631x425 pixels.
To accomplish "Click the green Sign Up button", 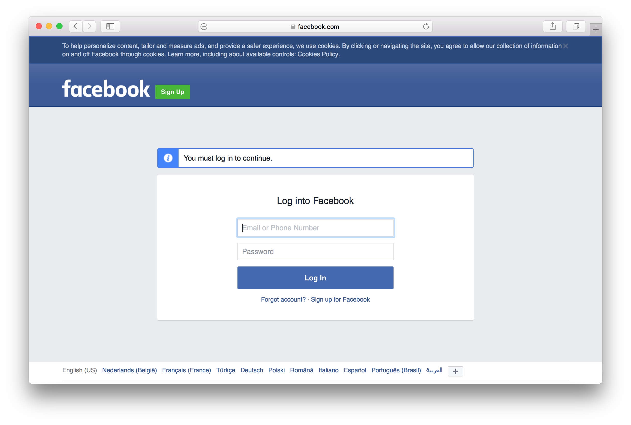I will pyautogui.click(x=173, y=92).
